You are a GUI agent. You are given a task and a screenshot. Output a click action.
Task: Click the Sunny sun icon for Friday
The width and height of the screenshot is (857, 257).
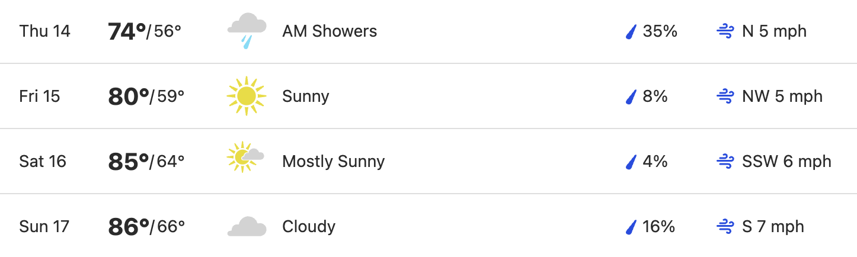[247, 96]
